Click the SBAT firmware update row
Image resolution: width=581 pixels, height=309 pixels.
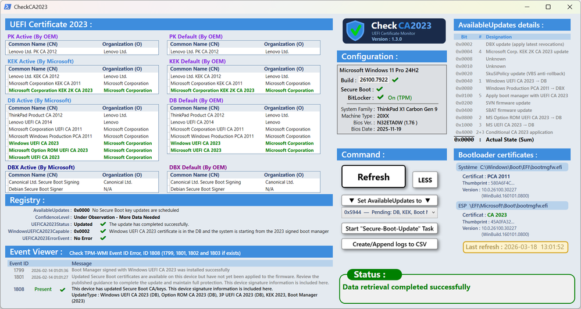click(x=512, y=110)
